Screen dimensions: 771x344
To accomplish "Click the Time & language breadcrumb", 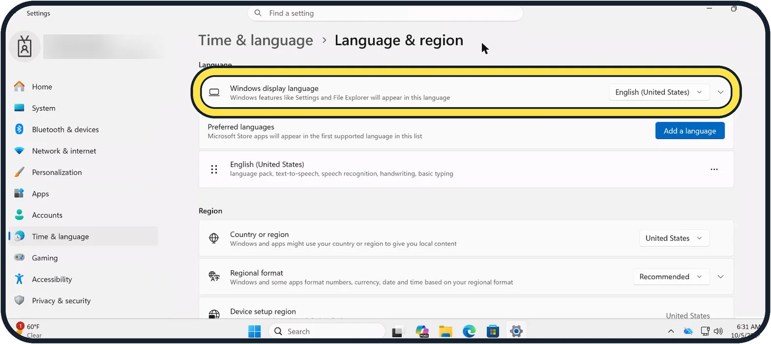I will tap(256, 40).
